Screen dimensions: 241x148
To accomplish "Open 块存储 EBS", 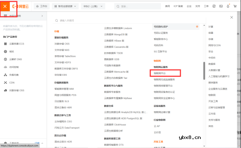I will [61, 75].
